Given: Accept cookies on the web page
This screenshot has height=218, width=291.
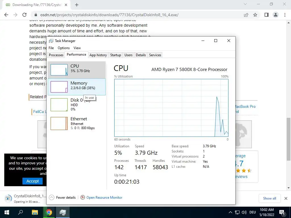Looking at the screenshot, I should 32,181.
